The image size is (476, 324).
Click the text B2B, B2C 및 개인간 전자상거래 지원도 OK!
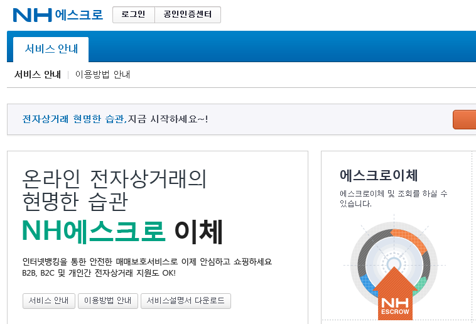click(x=99, y=273)
